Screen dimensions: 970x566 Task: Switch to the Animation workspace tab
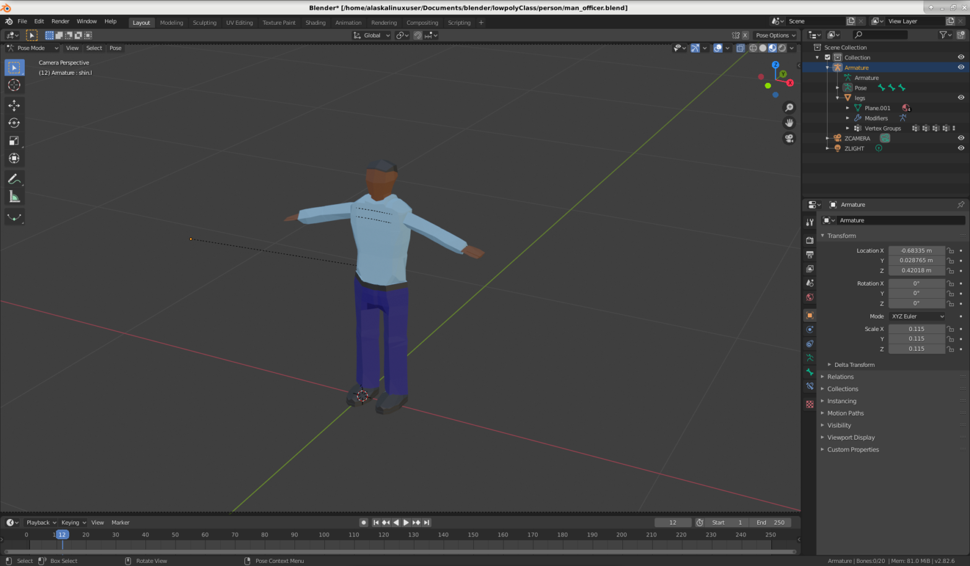tap(348, 23)
